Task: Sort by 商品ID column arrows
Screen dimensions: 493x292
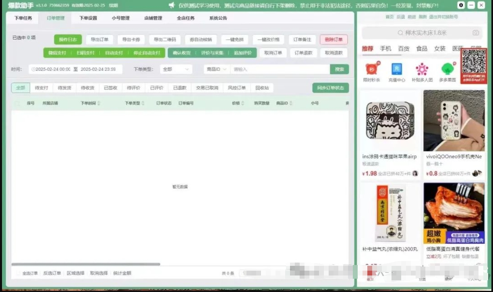Action: point(290,104)
